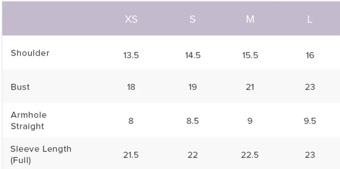Screen dimensions: 340x169
Task: Click the M Bust value 21
Action: [x=250, y=87]
